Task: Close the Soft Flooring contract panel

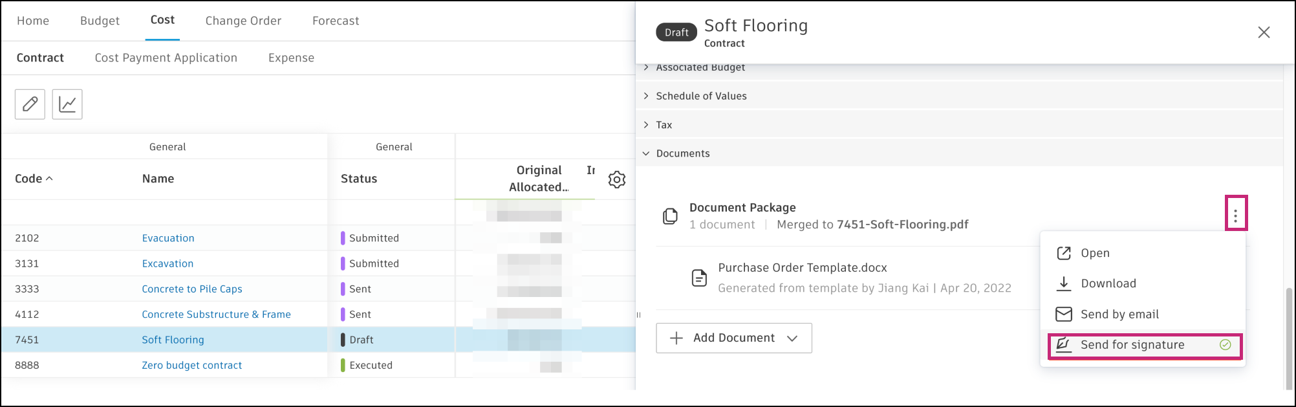Action: tap(1264, 32)
